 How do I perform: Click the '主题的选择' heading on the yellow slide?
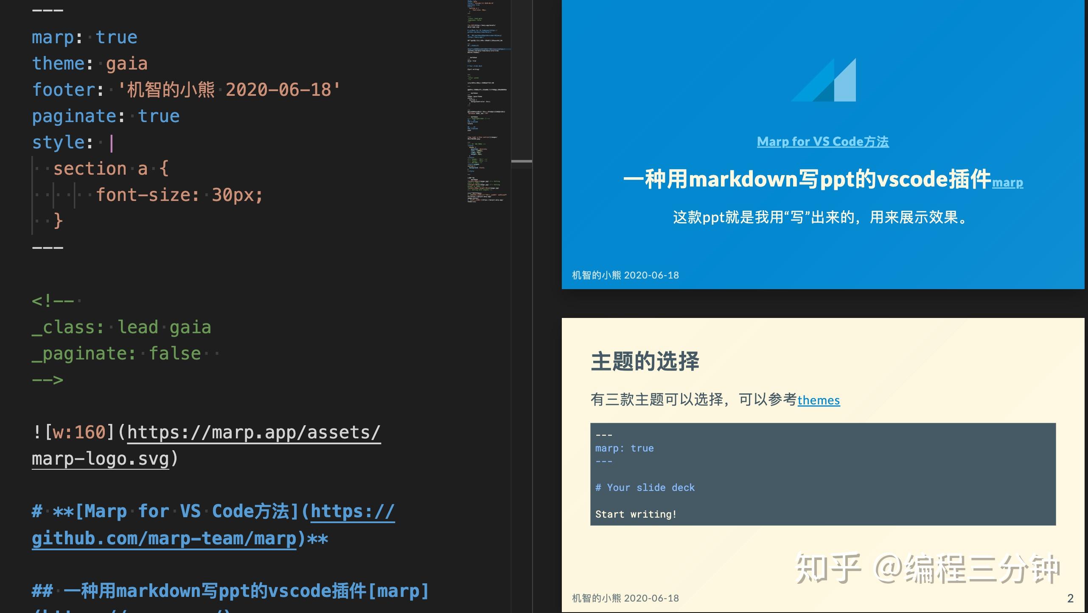645,361
